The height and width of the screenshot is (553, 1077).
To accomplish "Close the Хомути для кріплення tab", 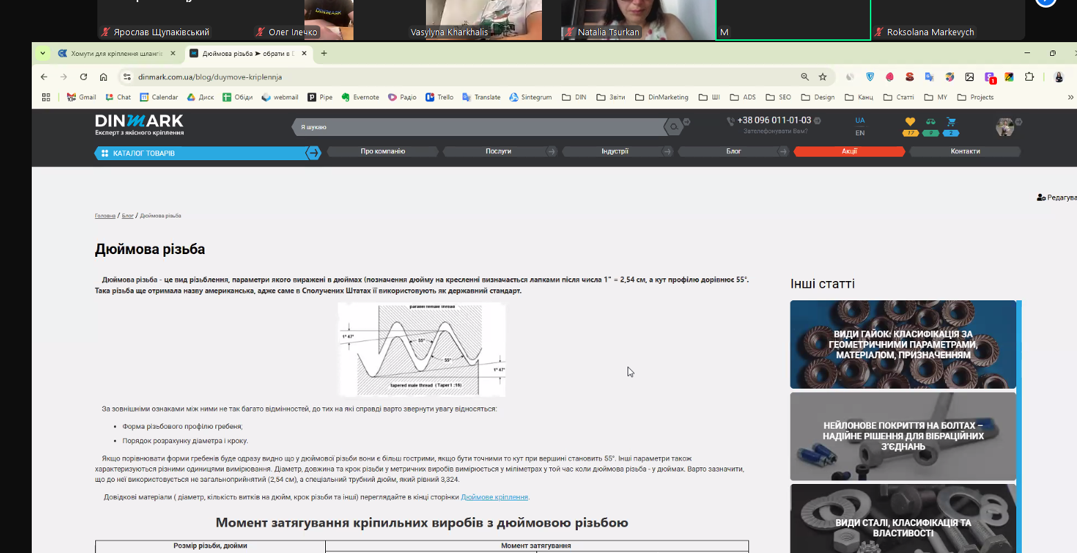I will click(x=173, y=53).
